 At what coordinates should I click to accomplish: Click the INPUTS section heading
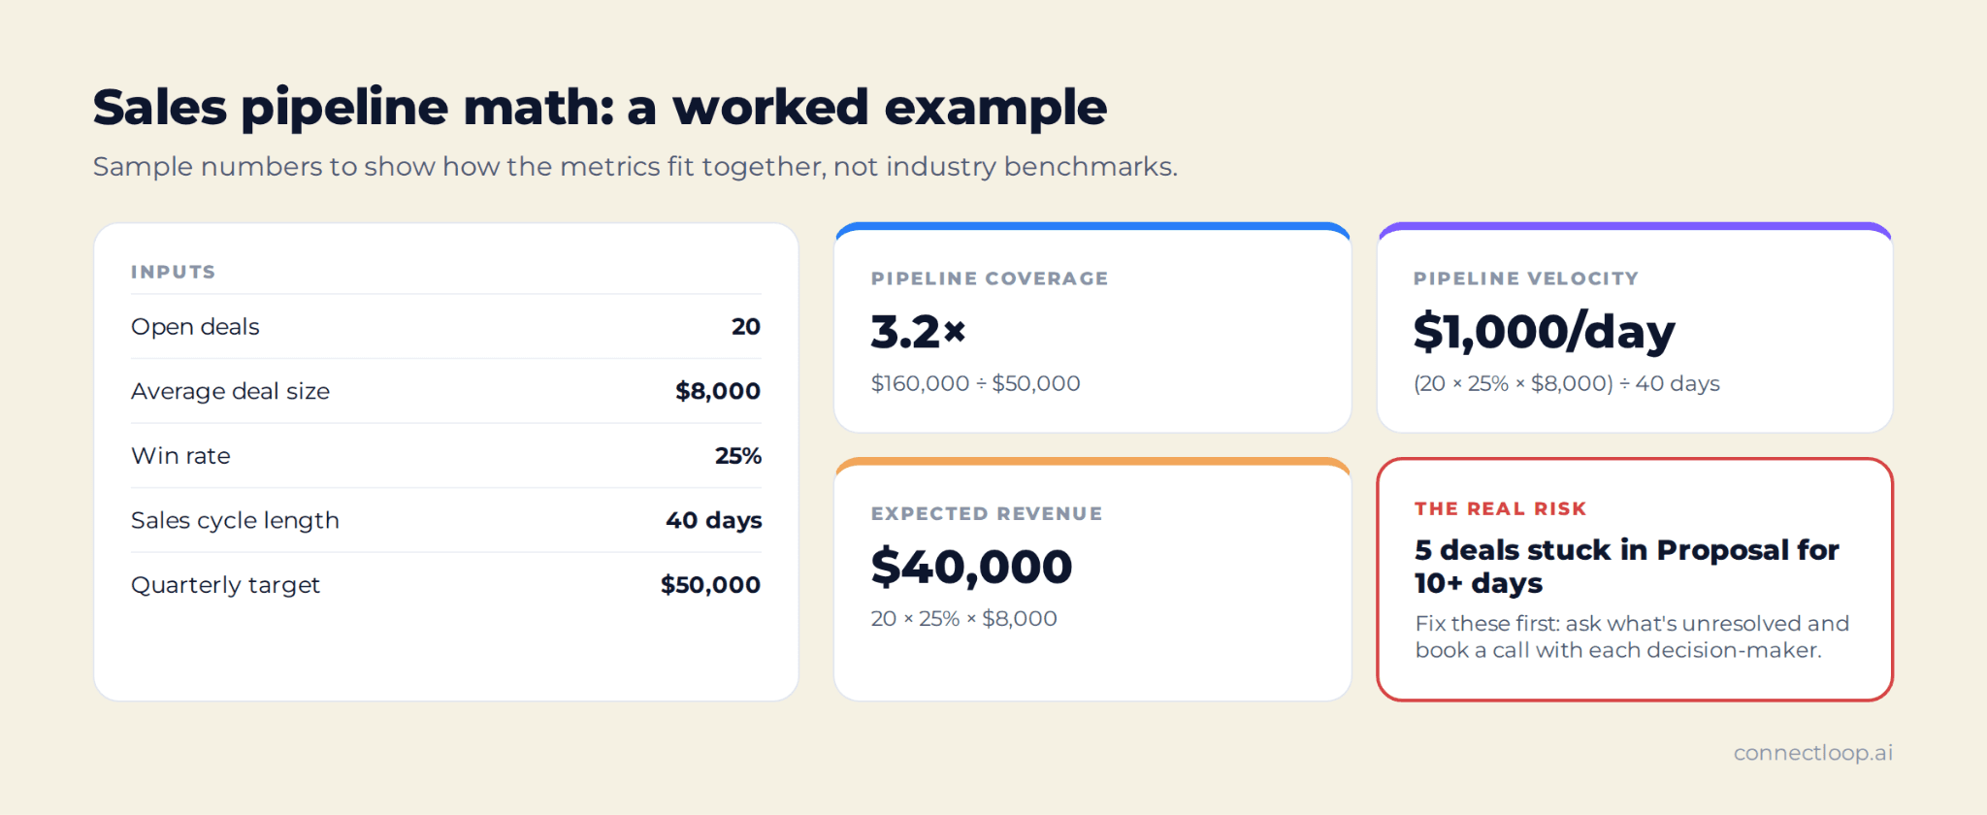pos(174,272)
